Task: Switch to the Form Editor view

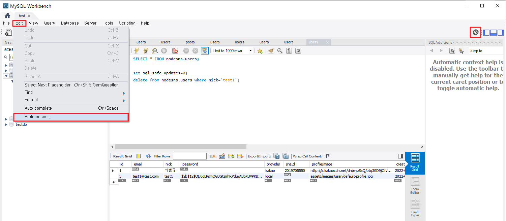Action: (415, 186)
